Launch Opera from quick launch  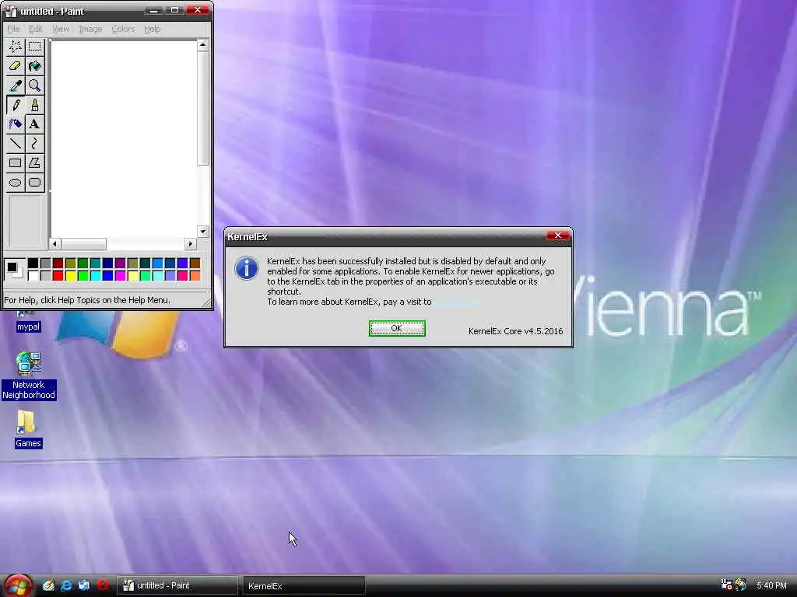point(102,585)
